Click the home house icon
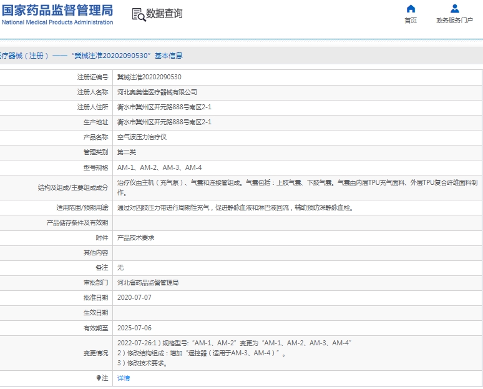This screenshot has height=389, width=483. pyautogui.click(x=411, y=9)
